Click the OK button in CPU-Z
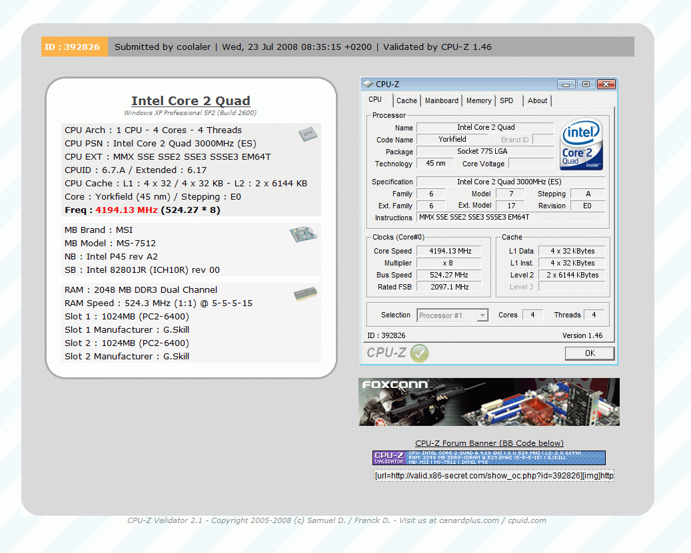The width and height of the screenshot is (691, 553). point(590,353)
